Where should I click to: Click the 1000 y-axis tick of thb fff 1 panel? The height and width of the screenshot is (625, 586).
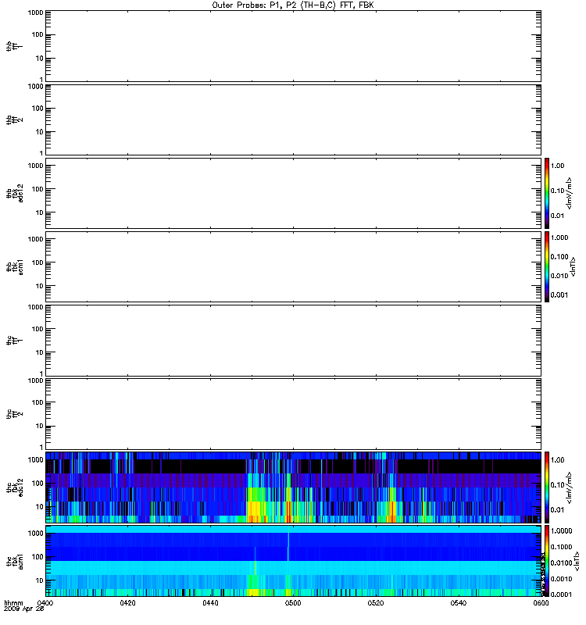(35, 12)
